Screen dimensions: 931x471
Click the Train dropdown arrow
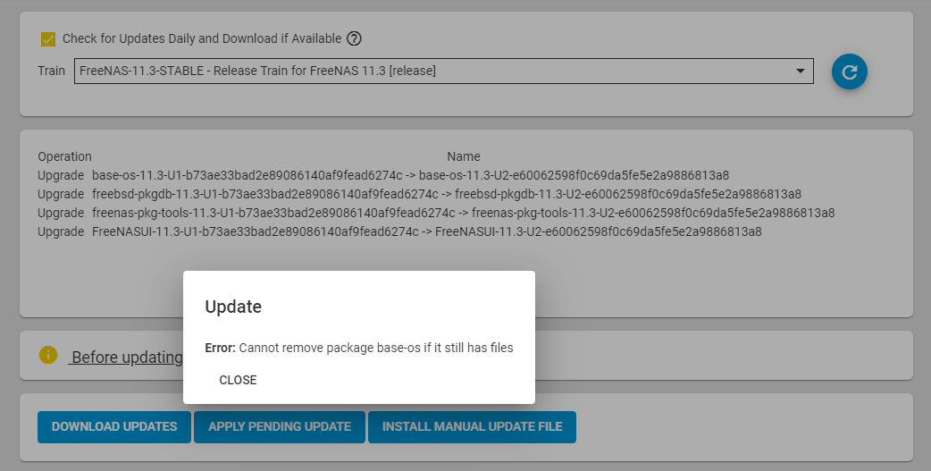tap(800, 71)
